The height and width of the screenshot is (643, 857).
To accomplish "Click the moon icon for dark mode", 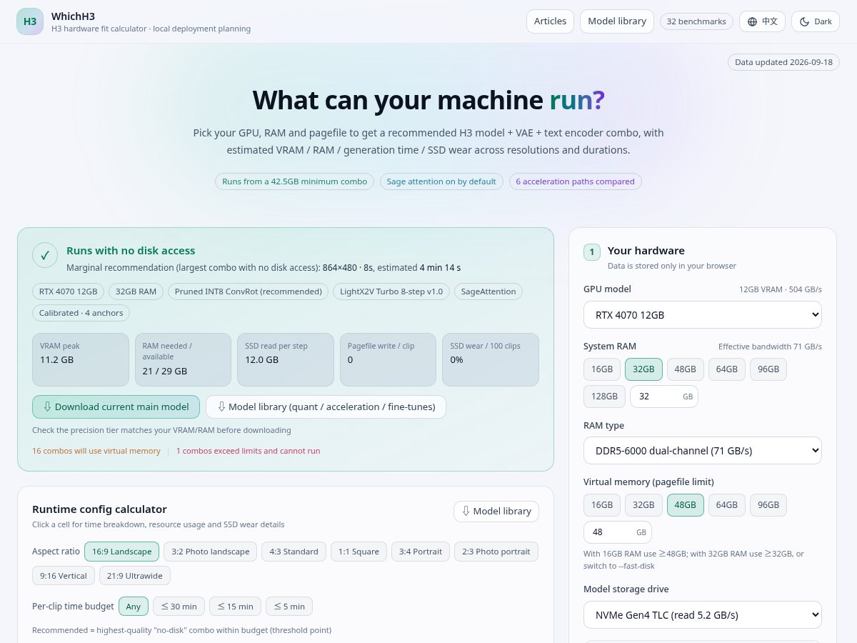I will click(x=804, y=21).
